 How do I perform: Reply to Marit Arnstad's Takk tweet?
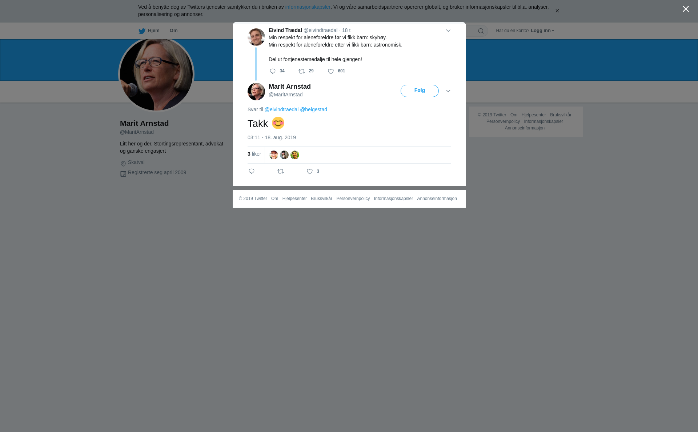point(252,171)
